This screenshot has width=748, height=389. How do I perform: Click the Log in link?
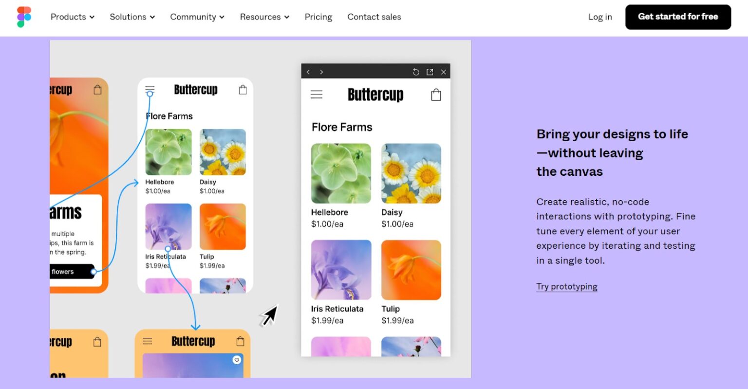coord(599,17)
